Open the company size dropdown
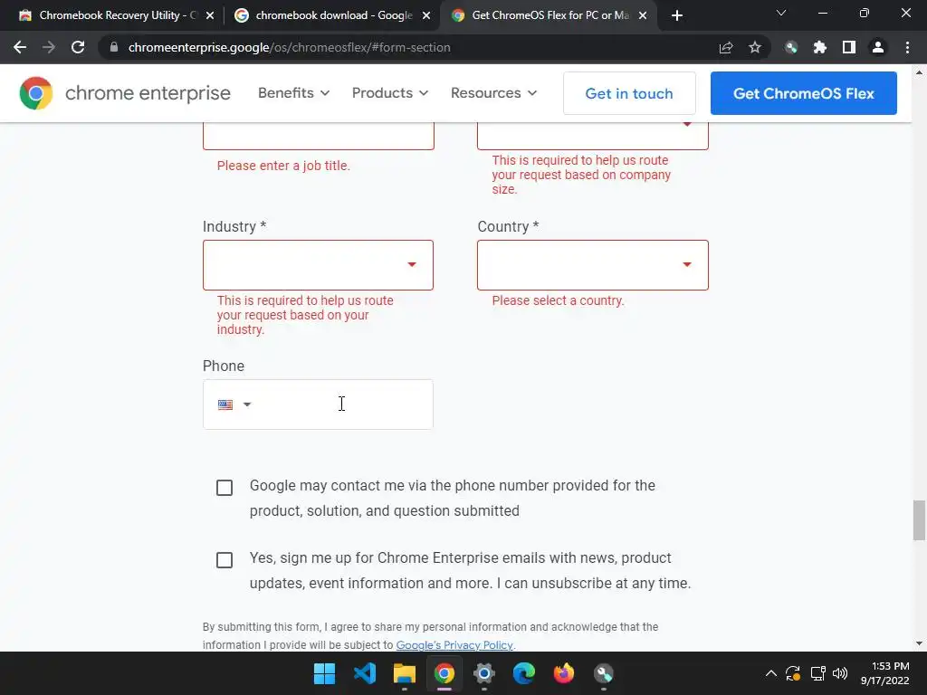The width and height of the screenshot is (927, 695). click(x=592, y=136)
